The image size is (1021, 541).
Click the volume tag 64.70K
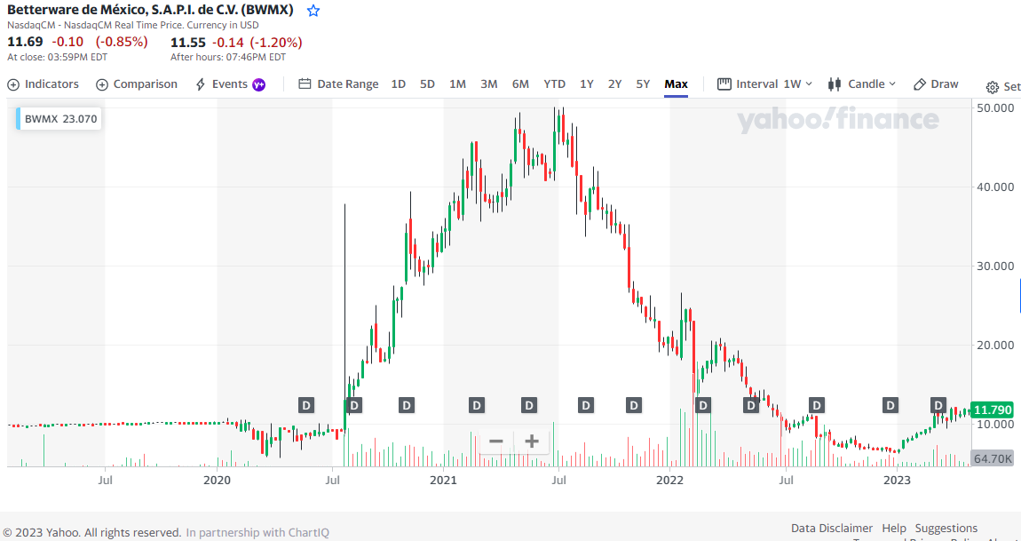(992, 459)
